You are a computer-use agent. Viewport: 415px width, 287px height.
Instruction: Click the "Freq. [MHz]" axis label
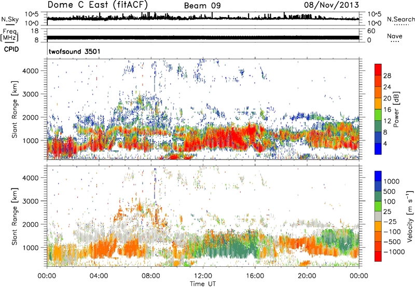point(9,35)
